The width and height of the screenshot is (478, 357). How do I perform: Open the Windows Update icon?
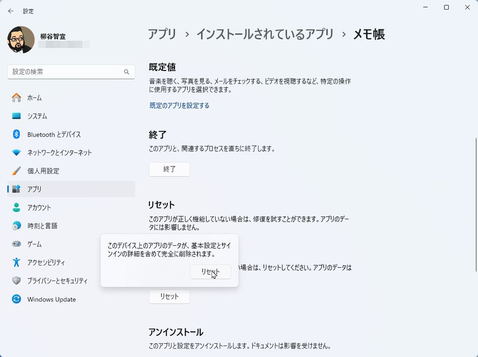[x=17, y=299]
